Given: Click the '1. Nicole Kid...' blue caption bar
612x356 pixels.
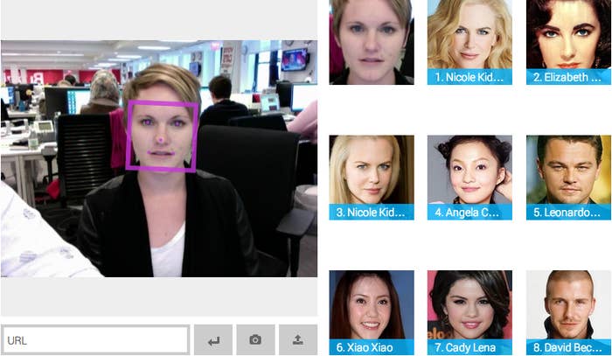Looking at the screenshot, I should click(x=469, y=77).
